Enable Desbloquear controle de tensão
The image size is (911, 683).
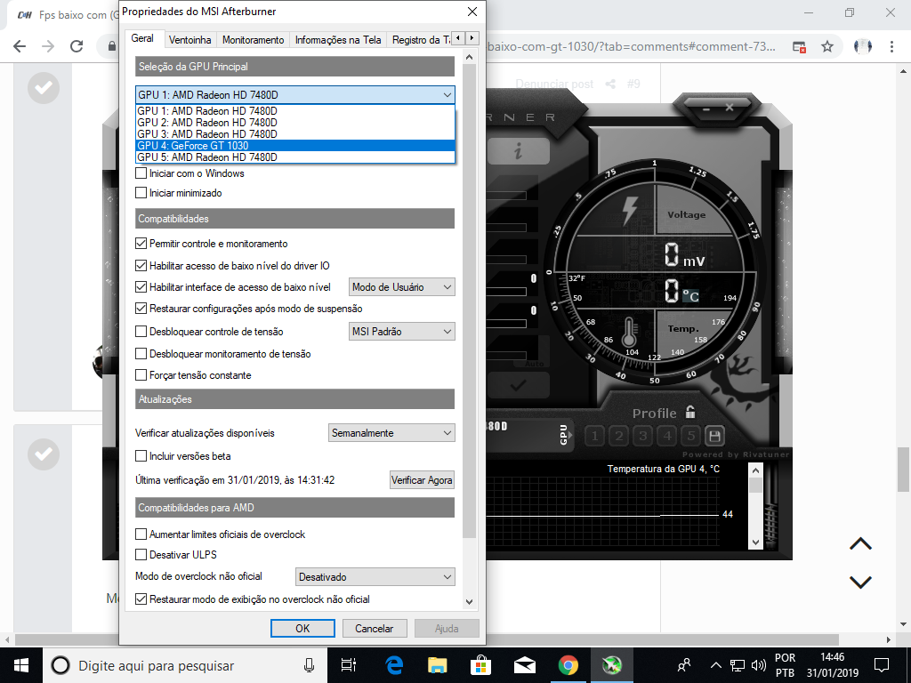coord(141,332)
